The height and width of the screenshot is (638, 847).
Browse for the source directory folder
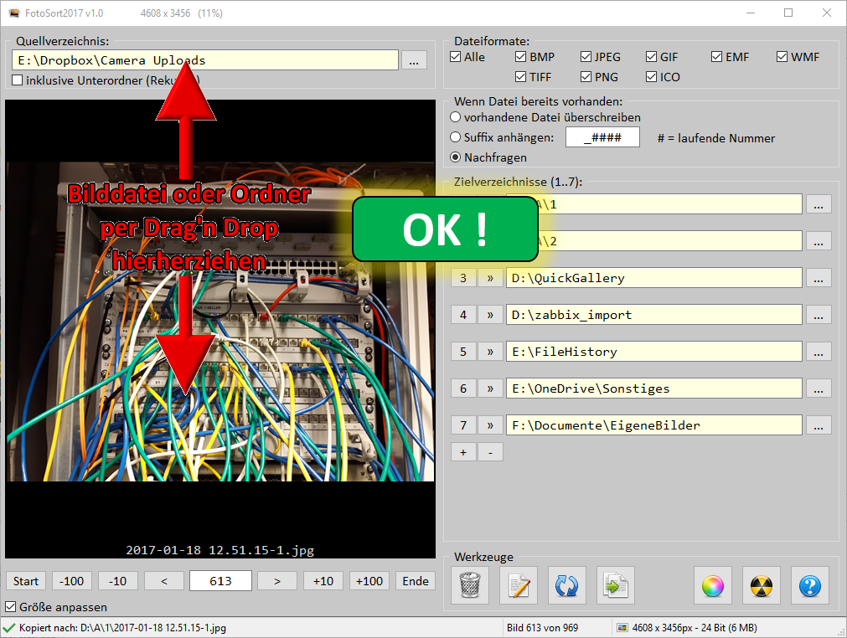pos(414,60)
